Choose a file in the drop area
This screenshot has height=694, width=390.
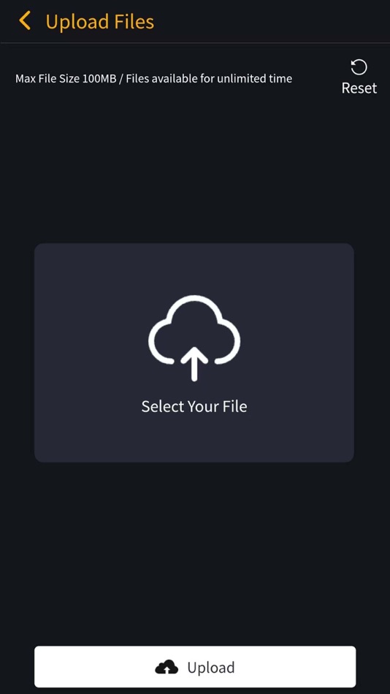[x=194, y=353]
